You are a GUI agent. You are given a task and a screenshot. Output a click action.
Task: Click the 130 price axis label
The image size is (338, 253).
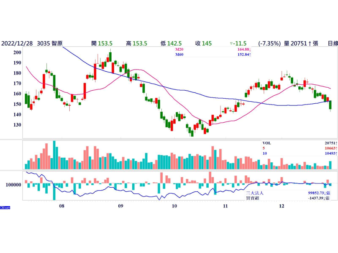pos(17,125)
